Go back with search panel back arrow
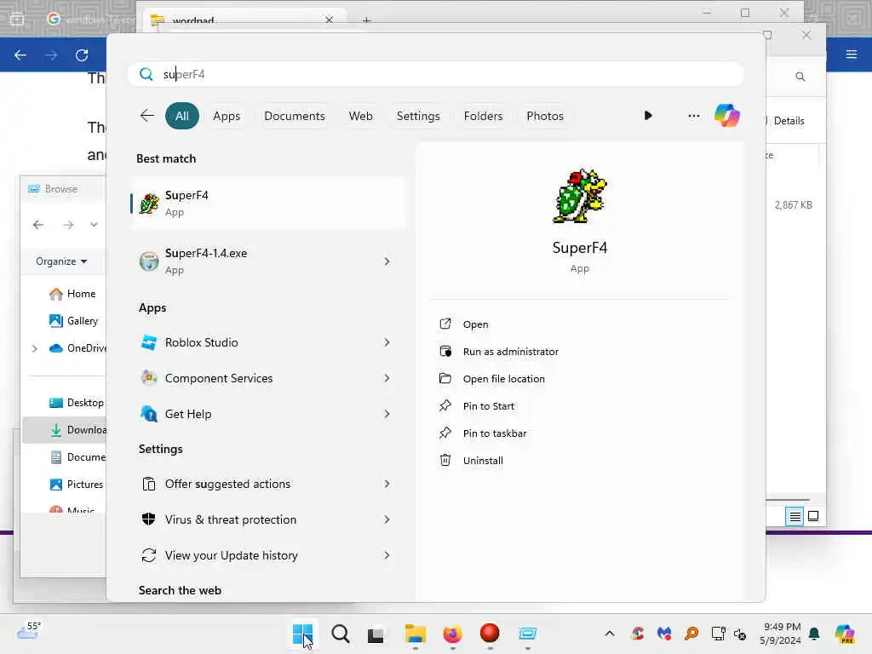The height and width of the screenshot is (654, 872). [x=147, y=116]
